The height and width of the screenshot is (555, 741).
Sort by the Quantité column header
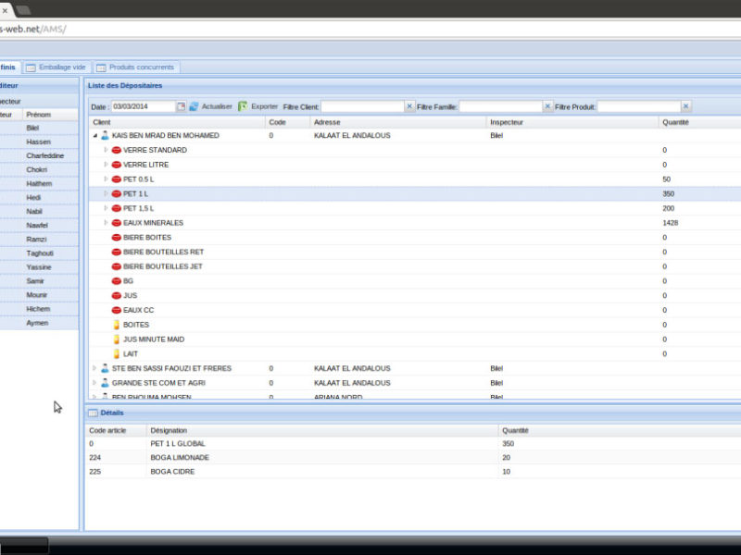[x=676, y=121]
